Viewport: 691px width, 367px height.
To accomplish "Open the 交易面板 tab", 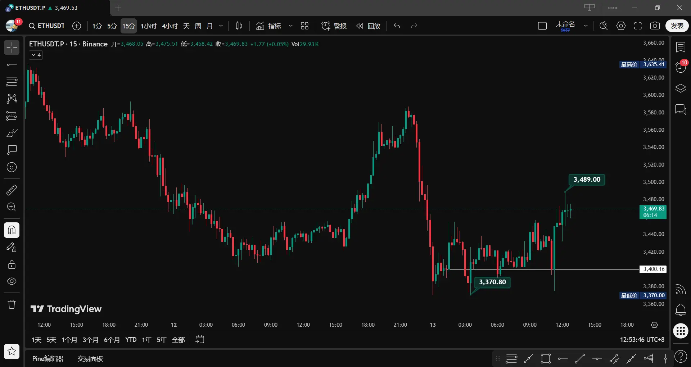I will 90,359.
